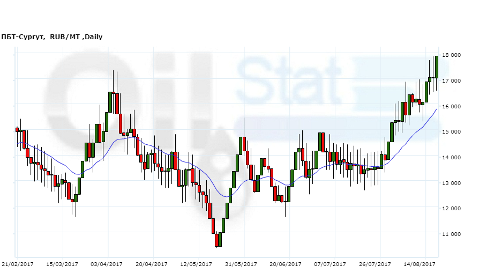487x273 pixels.
Task: Click the 15/03/2017 date label
Action: [63, 264]
